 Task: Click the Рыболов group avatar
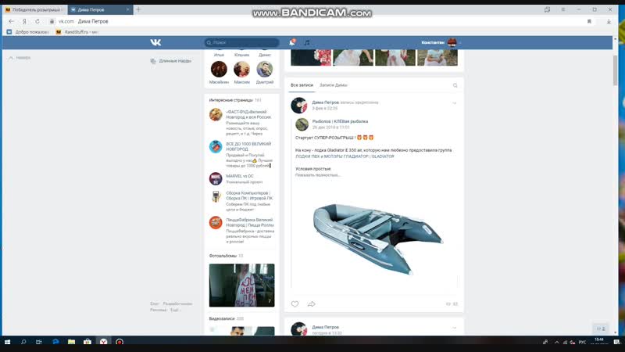click(302, 124)
